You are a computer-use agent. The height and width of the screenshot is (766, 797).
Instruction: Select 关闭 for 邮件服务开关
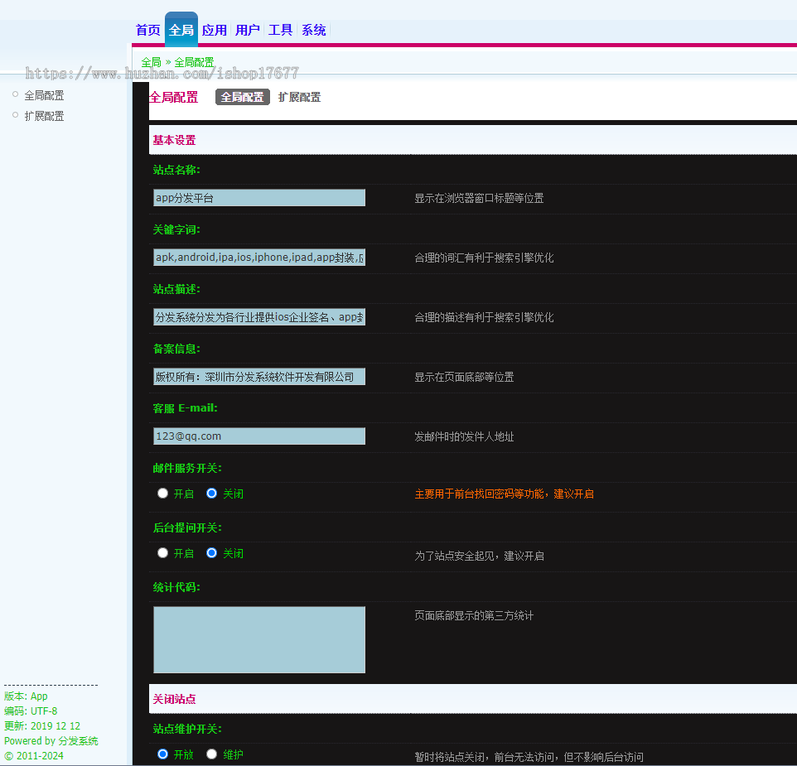(211, 494)
